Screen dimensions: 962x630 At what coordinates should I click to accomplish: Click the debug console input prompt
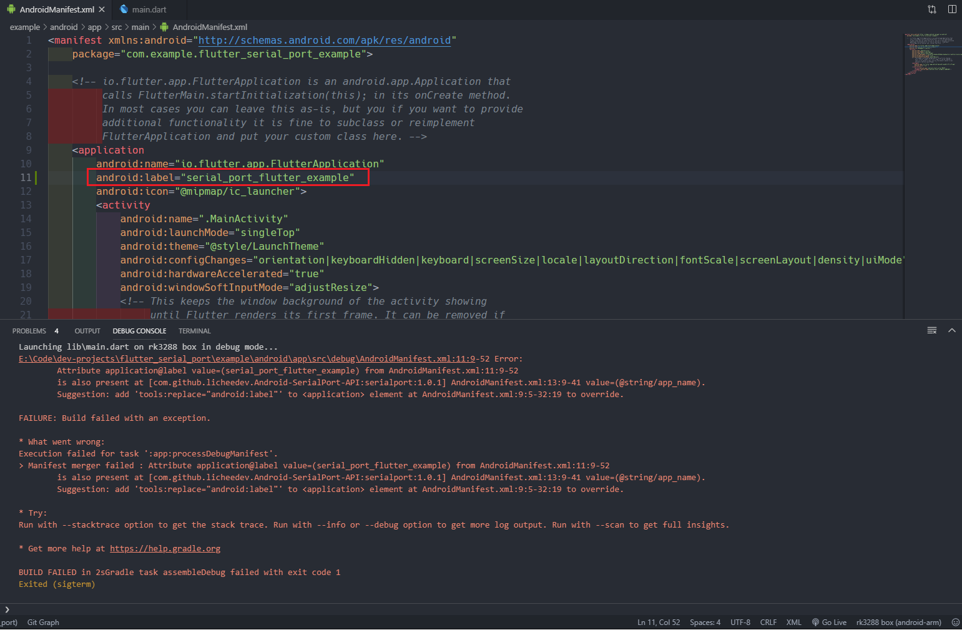[481, 609]
